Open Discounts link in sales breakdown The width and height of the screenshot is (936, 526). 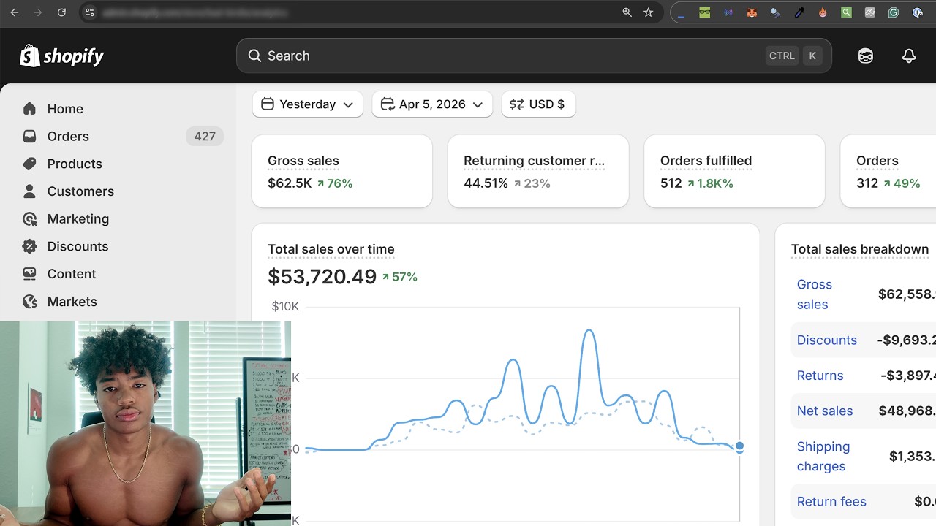pyautogui.click(x=827, y=340)
